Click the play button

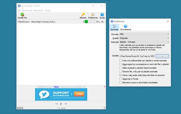pyautogui.click(x=61, y=104)
